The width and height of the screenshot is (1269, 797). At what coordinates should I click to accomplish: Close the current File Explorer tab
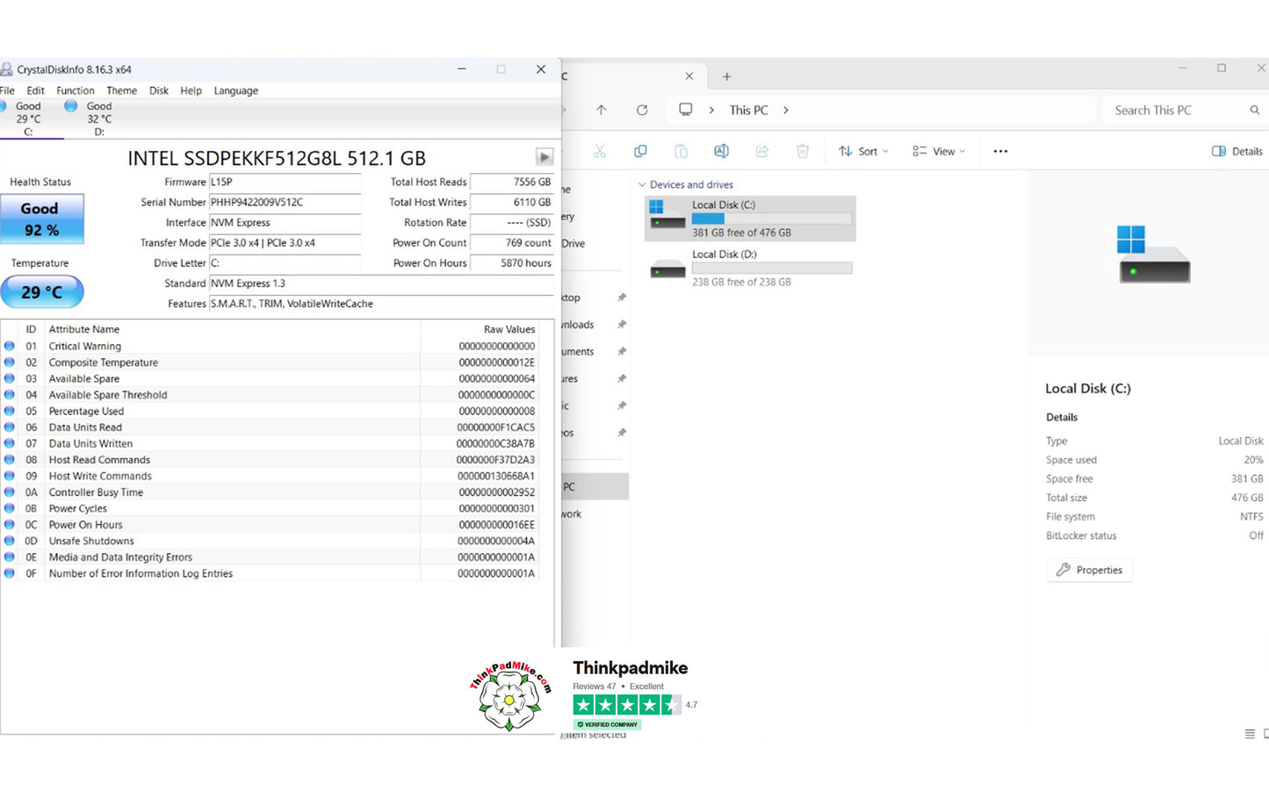coord(689,76)
